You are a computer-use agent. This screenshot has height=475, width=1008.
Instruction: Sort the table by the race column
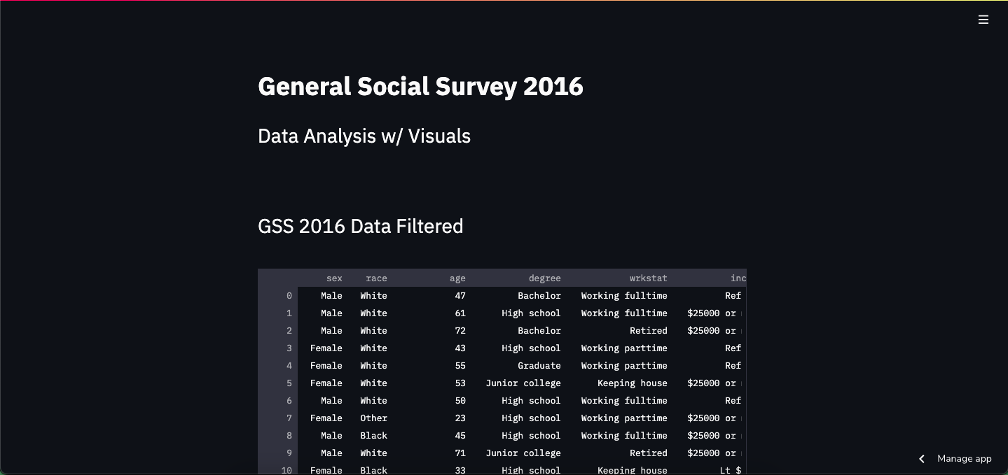click(376, 278)
